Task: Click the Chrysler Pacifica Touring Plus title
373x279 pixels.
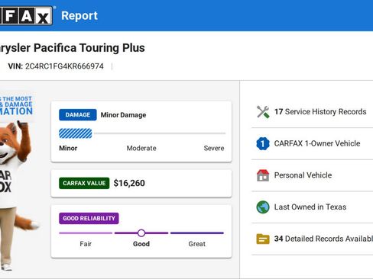Action: coord(73,48)
